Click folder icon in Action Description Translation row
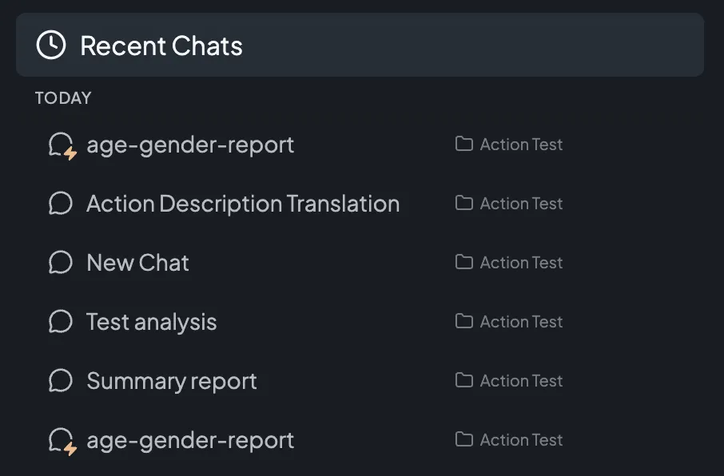 point(464,203)
